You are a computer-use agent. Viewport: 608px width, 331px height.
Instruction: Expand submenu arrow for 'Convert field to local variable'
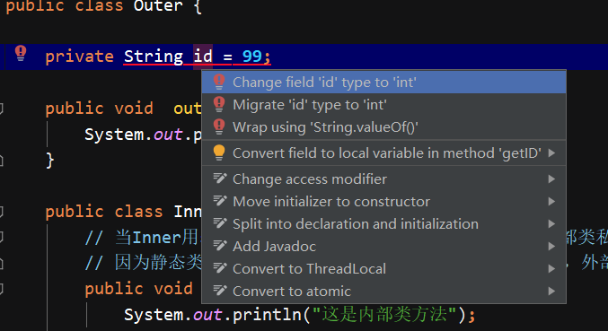point(551,152)
